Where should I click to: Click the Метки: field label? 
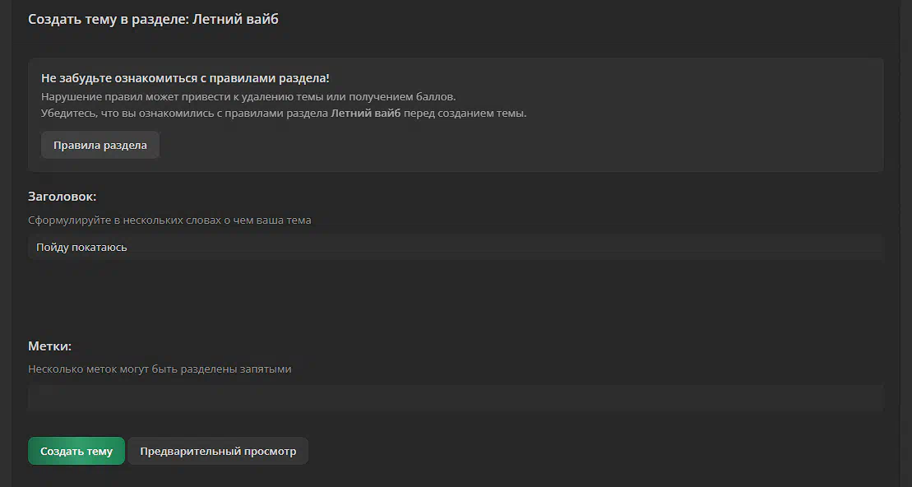click(x=49, y=346)
